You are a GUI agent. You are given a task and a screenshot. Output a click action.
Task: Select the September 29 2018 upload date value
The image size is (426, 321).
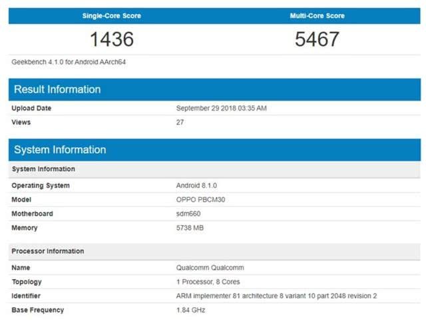pos(221,108)
